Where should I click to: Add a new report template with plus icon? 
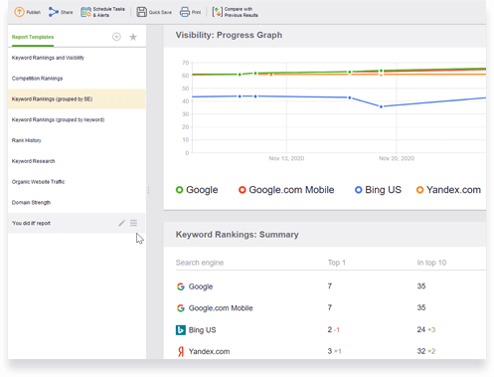click(x=116, y=37)
